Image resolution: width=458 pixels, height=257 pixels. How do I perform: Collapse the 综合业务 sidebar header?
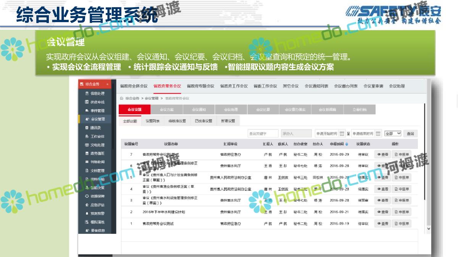[x=107, y=84]
